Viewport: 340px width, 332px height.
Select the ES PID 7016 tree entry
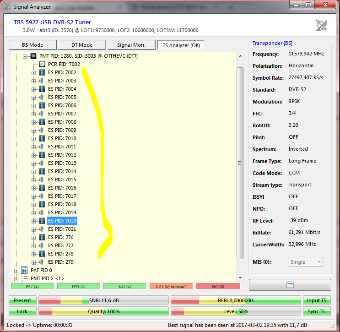coord(62,188)
